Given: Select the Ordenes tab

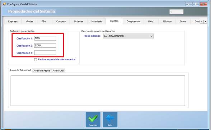Looking at the screenshot, I should pos(79,22).
